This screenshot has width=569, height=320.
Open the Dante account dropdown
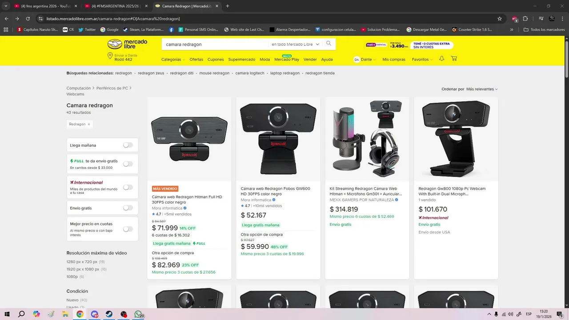click(x=365, y=59)
